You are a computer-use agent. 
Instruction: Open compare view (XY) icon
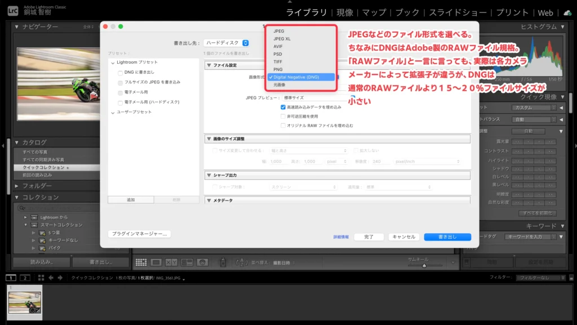point(171,262)
